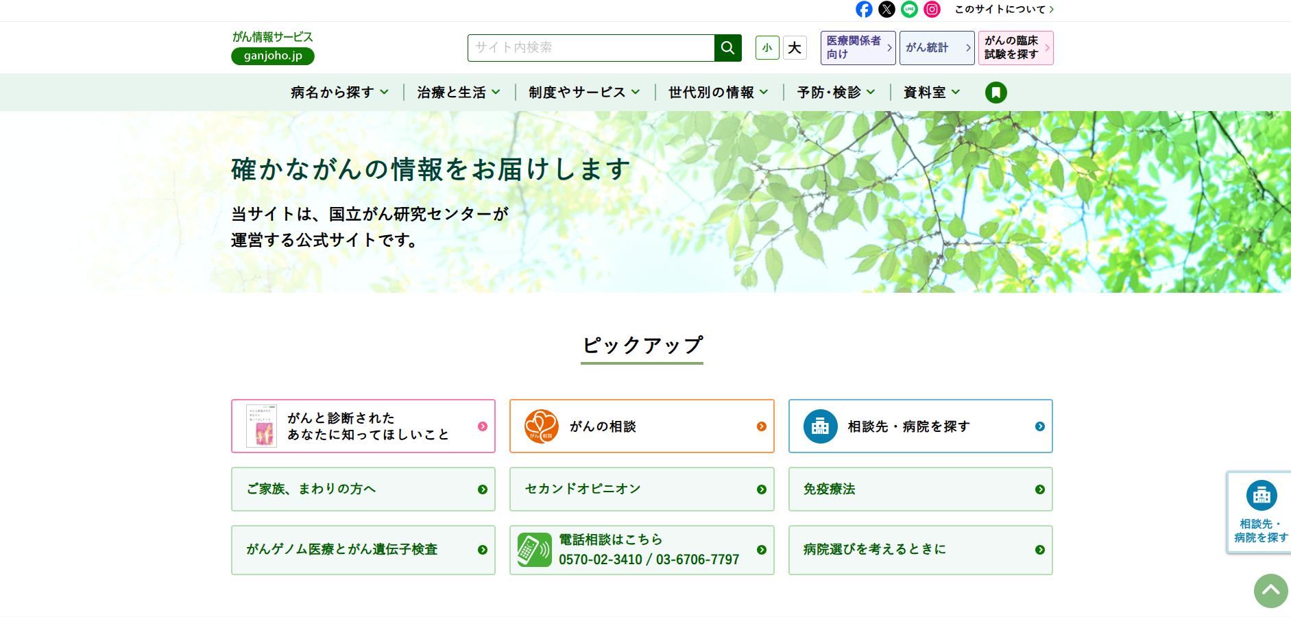Image resolution: width=1291 pixels, height=617 pixels.
Task: Click the 医療関係者向け button
Action: tap(858, 48)
